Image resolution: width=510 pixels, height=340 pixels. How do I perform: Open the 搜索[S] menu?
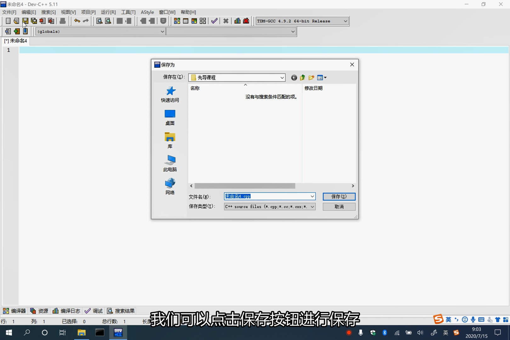click(48, 12)
